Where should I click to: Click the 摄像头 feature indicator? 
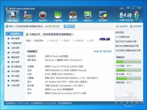(66, 40)
